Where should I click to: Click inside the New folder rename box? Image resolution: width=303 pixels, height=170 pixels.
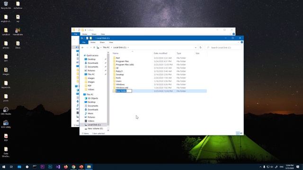click(x=124, y=91)
